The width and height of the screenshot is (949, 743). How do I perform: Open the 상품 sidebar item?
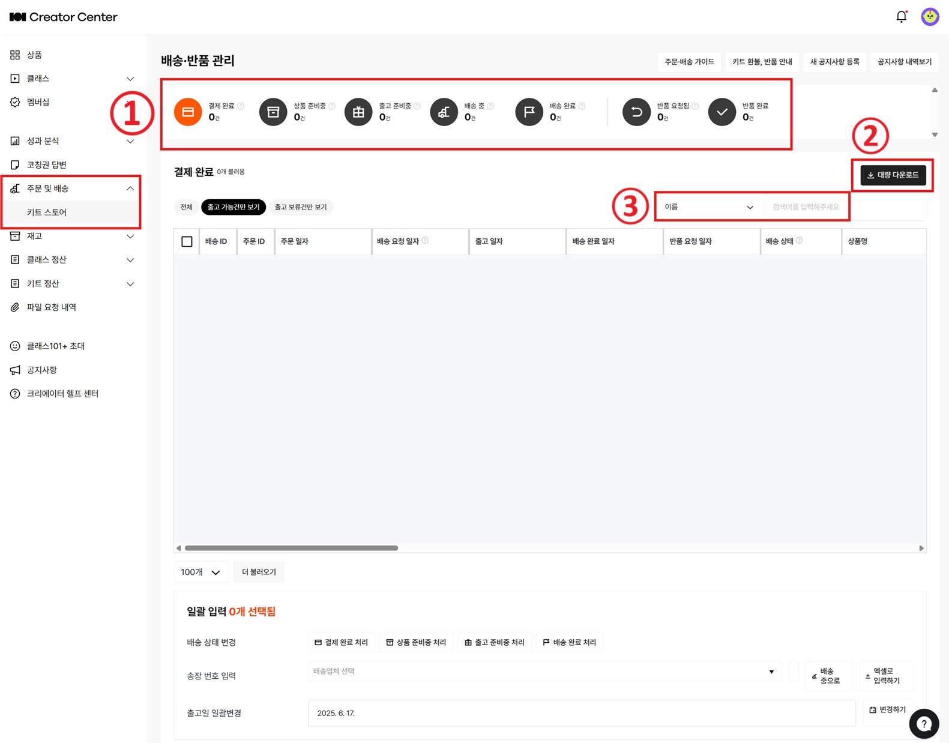(34, 55)
